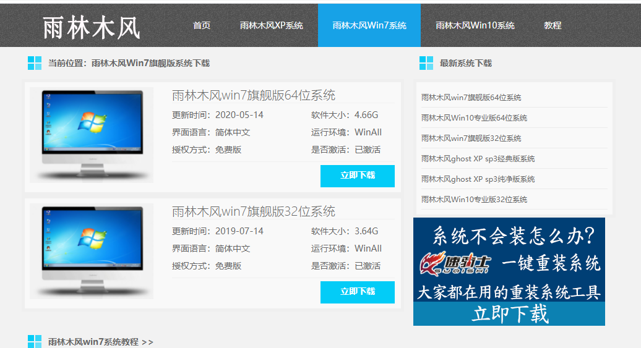641x348 pixels.
Task: Click the ad headline 系统不会装怎么办?
Action: pyautogui.click(x=514, y=236)
